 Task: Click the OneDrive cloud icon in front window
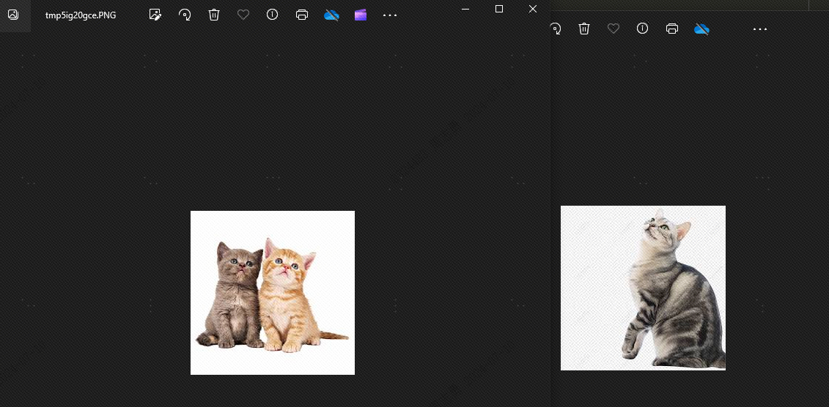point(331,15)
